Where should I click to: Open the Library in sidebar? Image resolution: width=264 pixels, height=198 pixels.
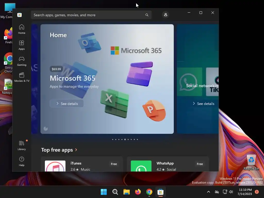[22, 145]
